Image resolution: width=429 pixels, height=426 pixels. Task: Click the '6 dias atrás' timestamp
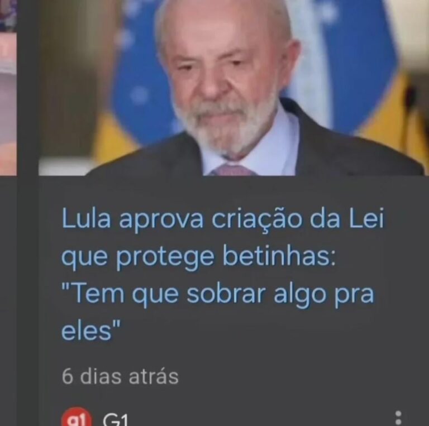pyautogui.click(x=120, y=376)
